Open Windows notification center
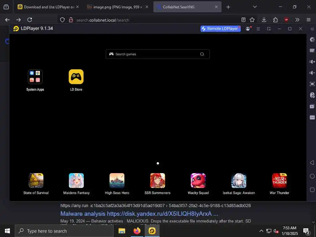 tap(306, 231)
